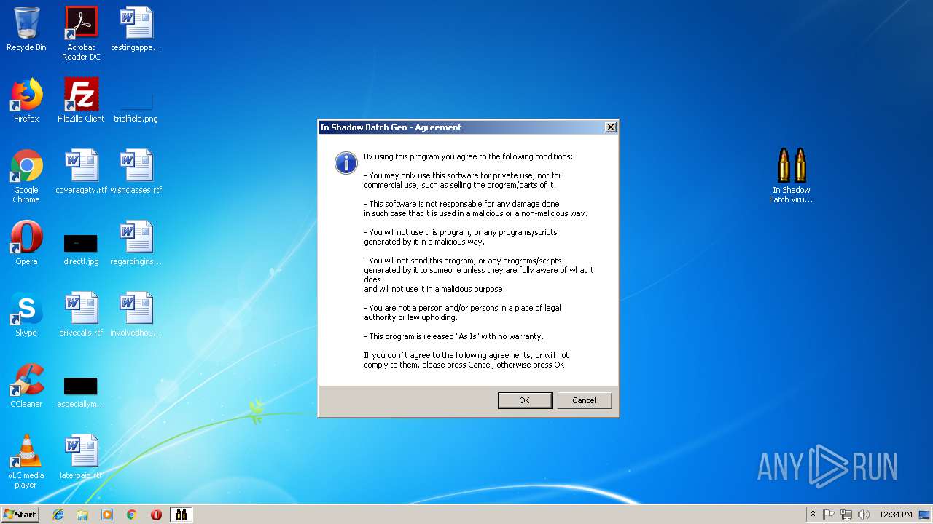Open Action Center flag icon
Screen dimensions: 933x524
pyautogui.click(x=829, y=515)
